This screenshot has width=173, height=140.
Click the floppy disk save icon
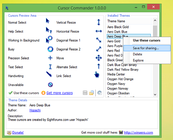click(85, 93)
